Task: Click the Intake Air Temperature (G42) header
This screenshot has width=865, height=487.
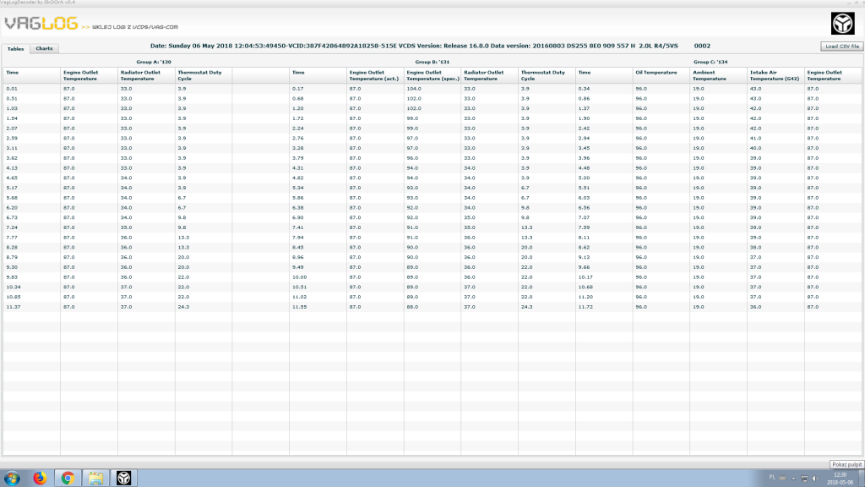Action: (776, 75)
